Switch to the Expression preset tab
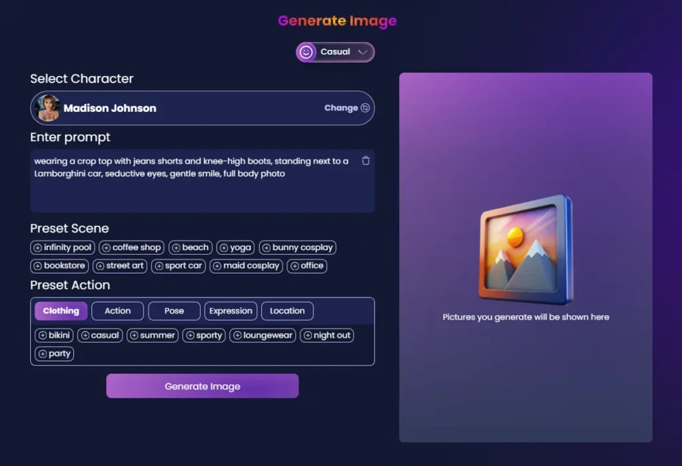Viewport: 682px width, 466px height. [x=230, y=311]
